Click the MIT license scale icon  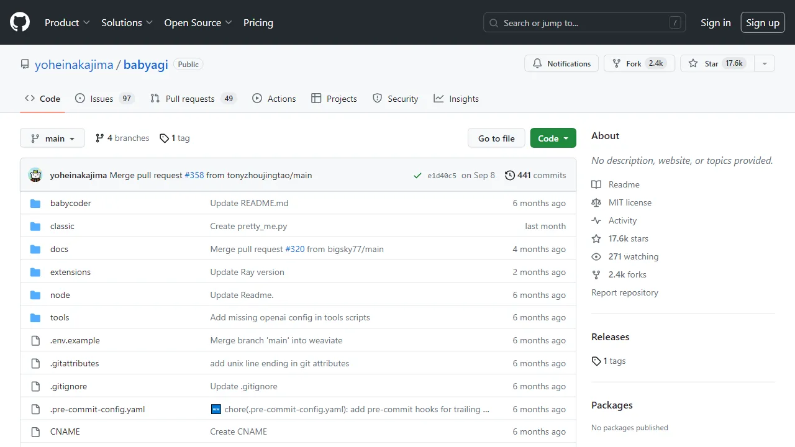click(x=596, y=202)
